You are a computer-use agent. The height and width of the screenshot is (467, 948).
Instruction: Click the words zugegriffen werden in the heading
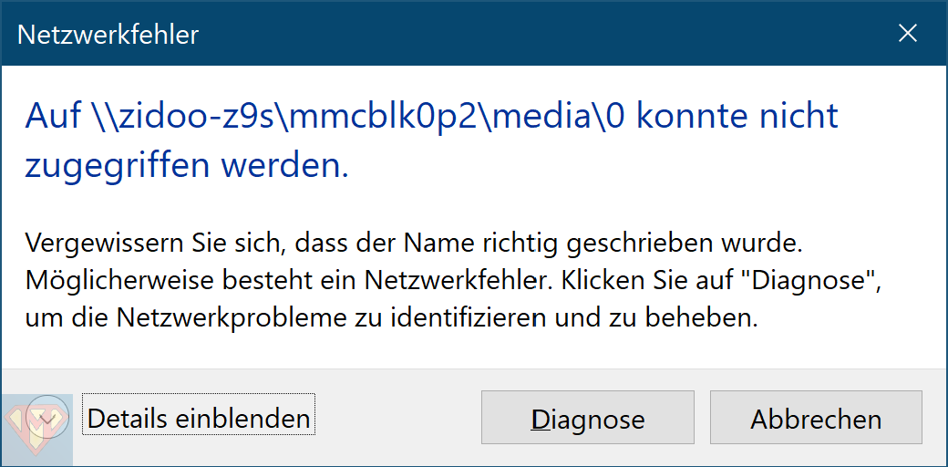click(x=187, y=164)
